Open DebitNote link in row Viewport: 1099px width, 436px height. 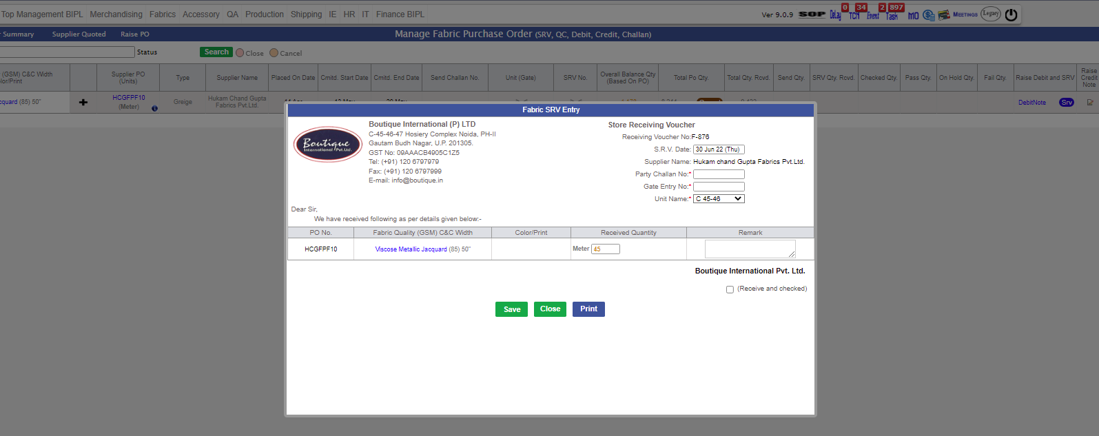click(1032, 103)
